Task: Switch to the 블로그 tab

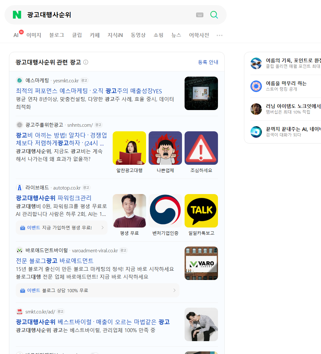Action: 57,35
